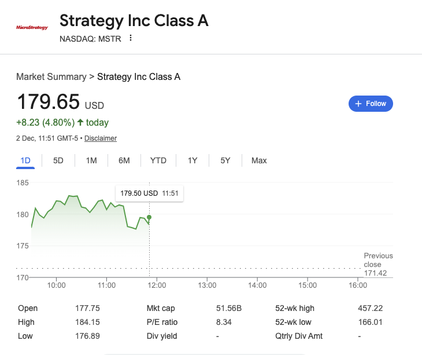Show the 1Y chart range

click(x=193, y=160)
